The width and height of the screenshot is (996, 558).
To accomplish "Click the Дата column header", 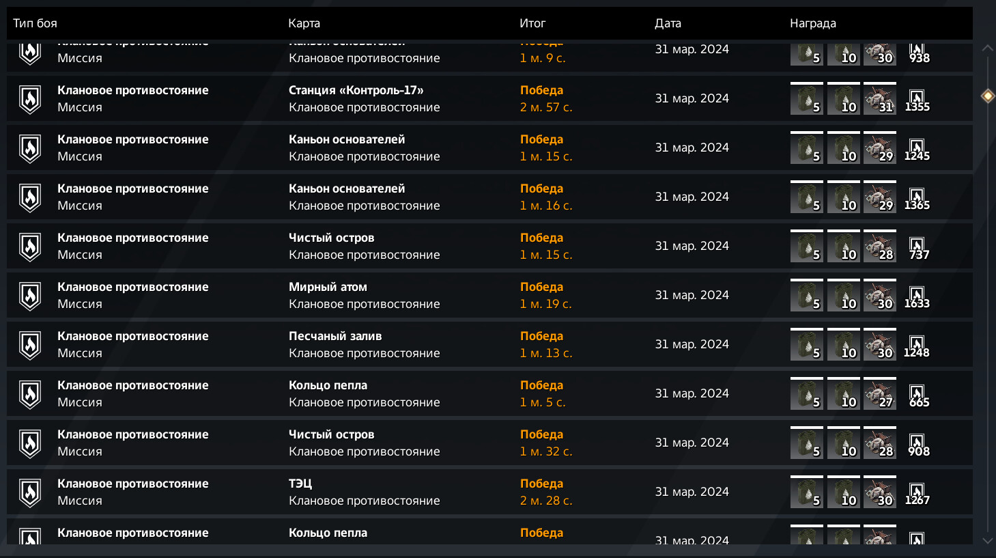I will pos(668,23).
